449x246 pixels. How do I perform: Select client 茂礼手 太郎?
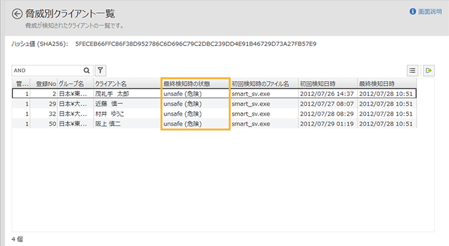coord(112,94)
